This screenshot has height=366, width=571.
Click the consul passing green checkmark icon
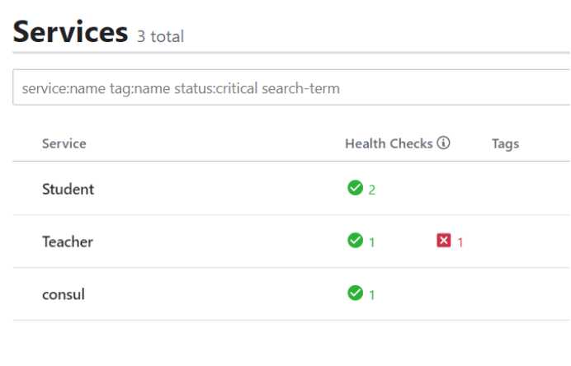pos(355,293)
